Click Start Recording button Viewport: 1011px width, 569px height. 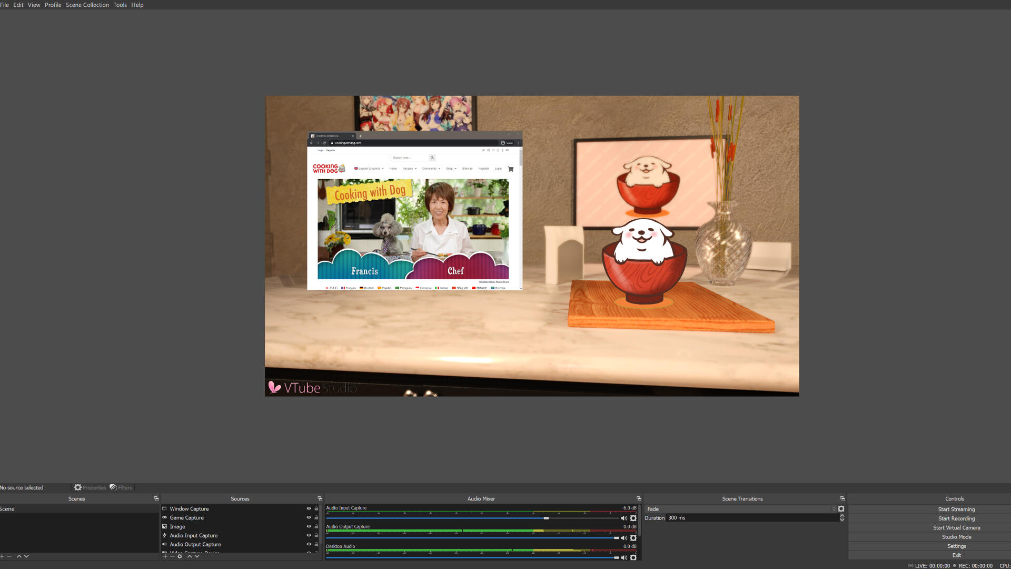(x=956, y=518)
